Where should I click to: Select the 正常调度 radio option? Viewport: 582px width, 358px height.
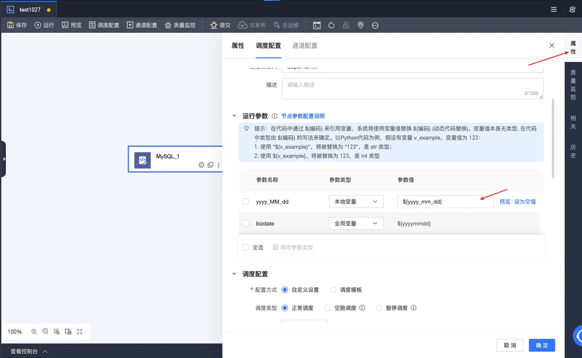pos(285,308)
